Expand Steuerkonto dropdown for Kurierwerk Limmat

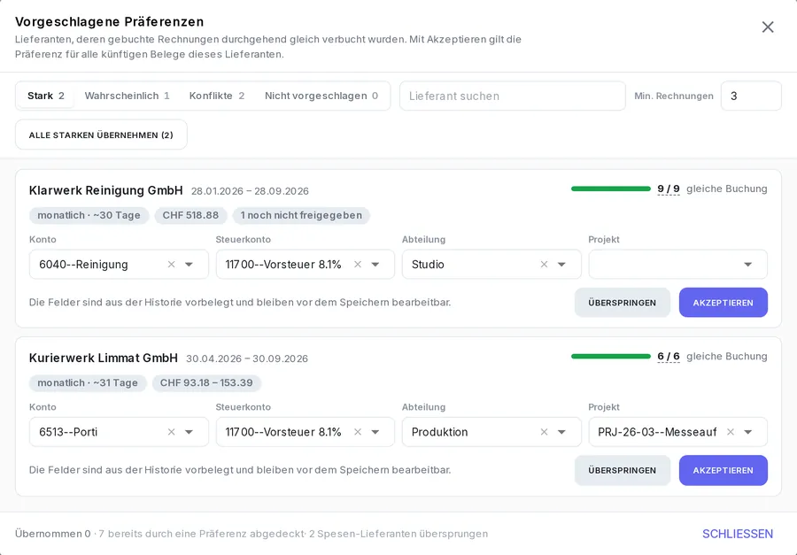pyautogui.click(x=375, y=432)
